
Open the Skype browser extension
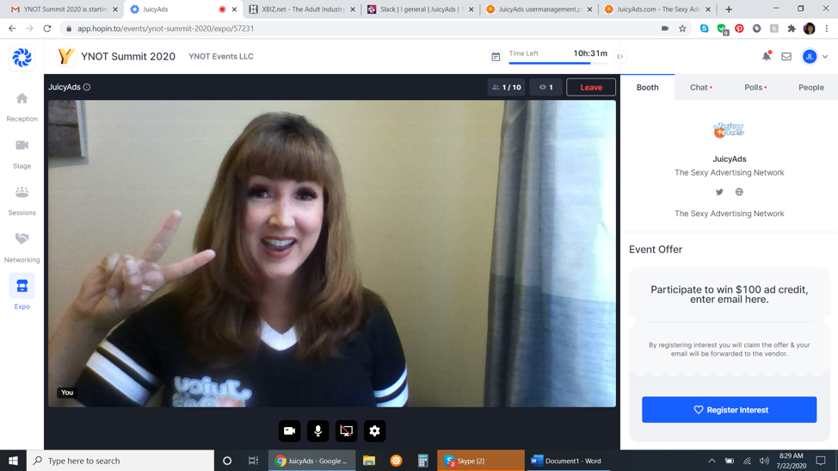tap(705, 28)
